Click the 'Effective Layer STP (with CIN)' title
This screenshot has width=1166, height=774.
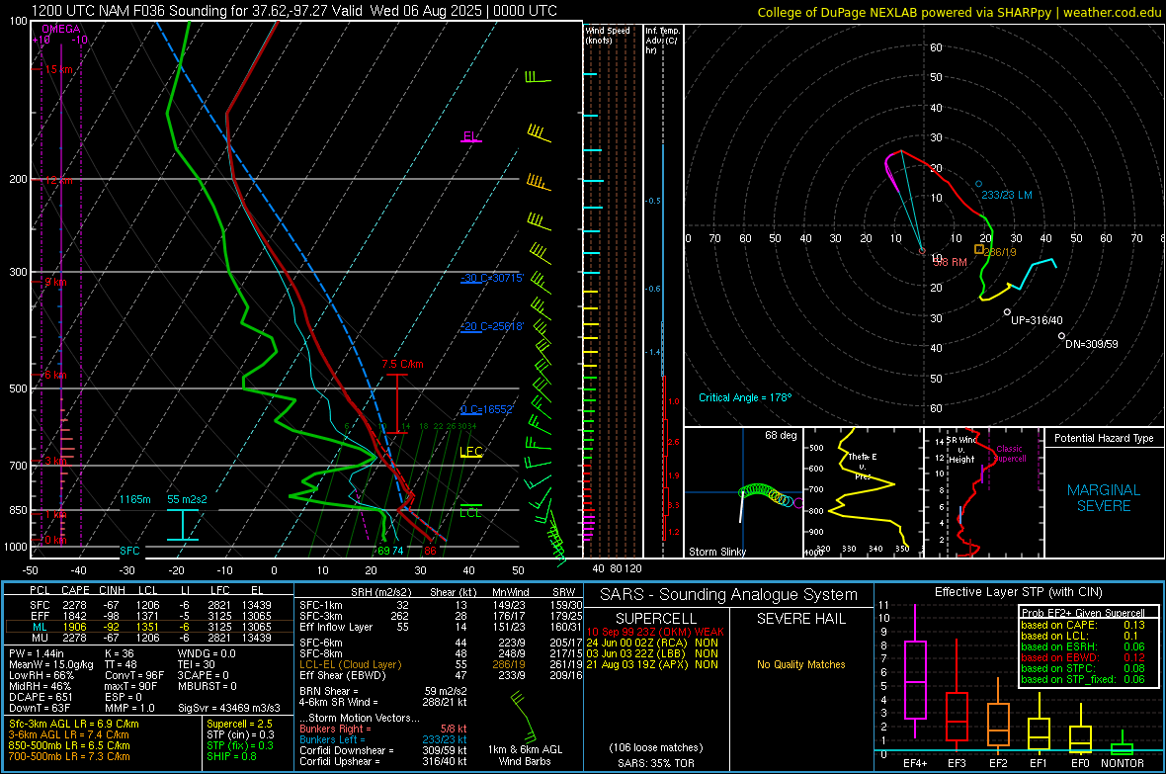click(1018, 592)
